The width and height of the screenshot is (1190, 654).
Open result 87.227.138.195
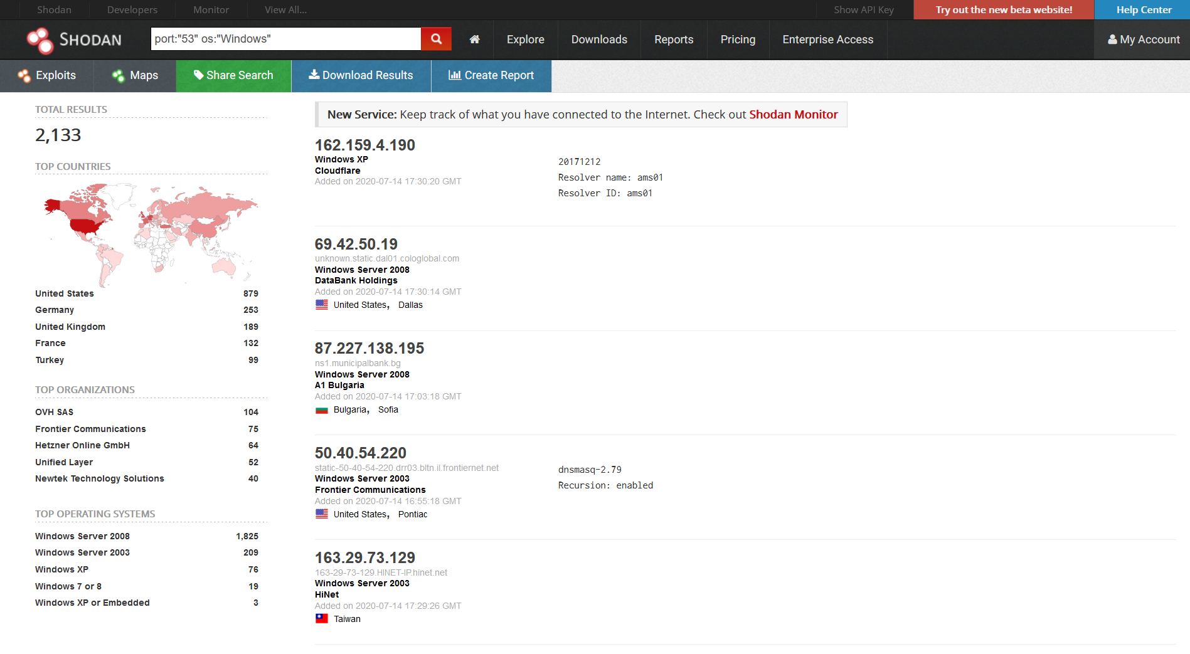pyautogui.click(x=369, y=349)
